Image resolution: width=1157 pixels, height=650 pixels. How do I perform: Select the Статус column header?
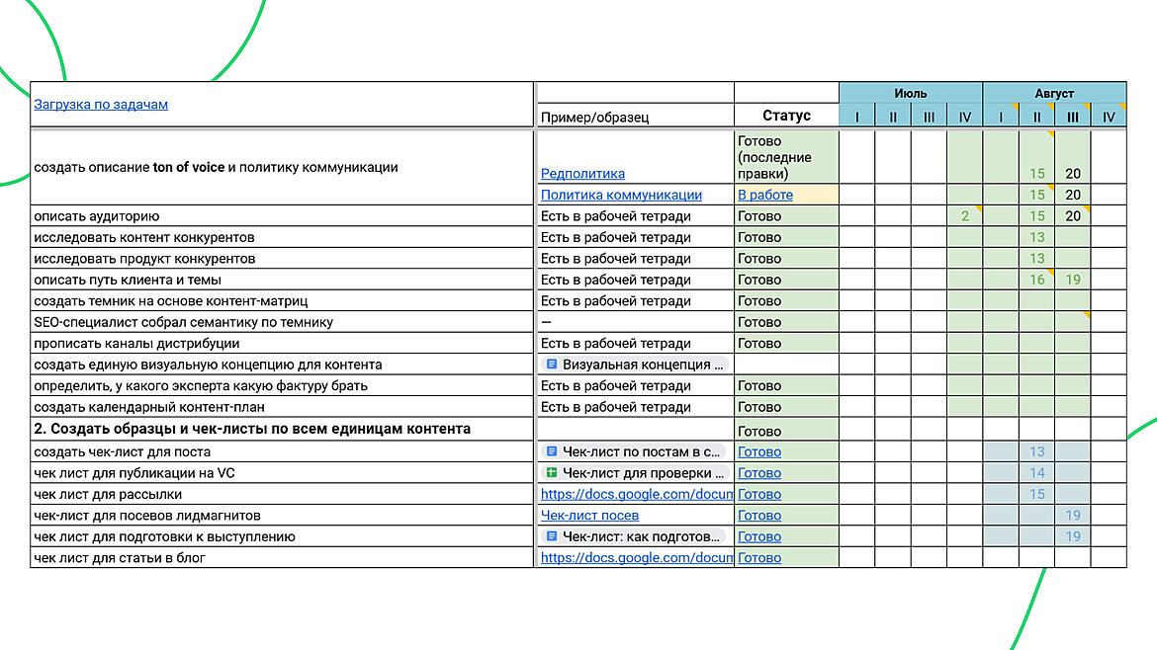(x=786, y=116)
